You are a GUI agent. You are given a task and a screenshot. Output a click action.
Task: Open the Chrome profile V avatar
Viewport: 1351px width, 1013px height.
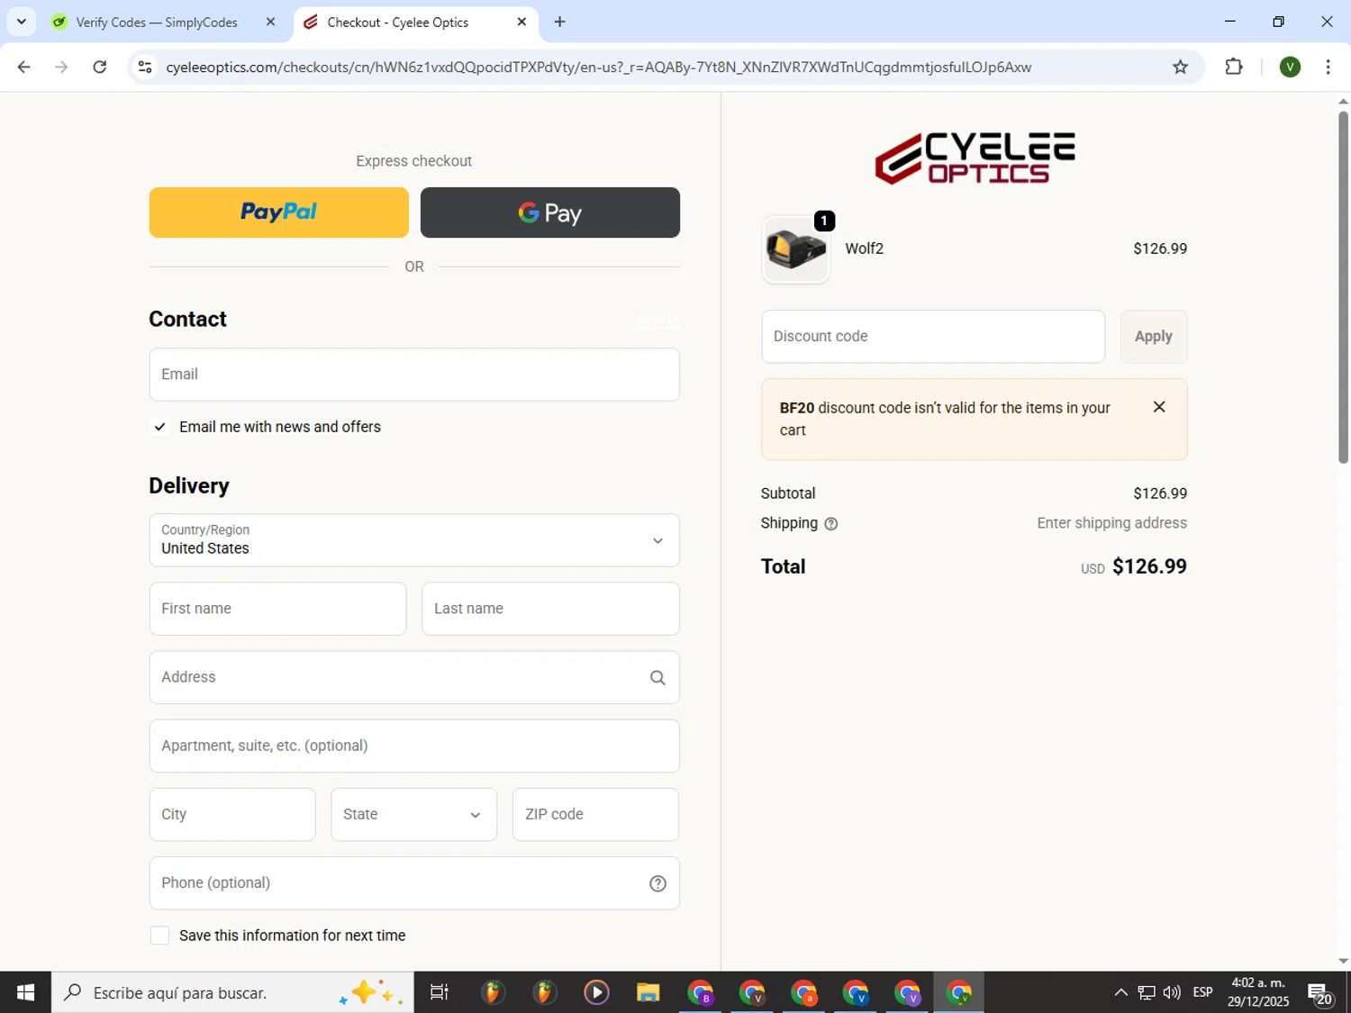coord(1290,67)
